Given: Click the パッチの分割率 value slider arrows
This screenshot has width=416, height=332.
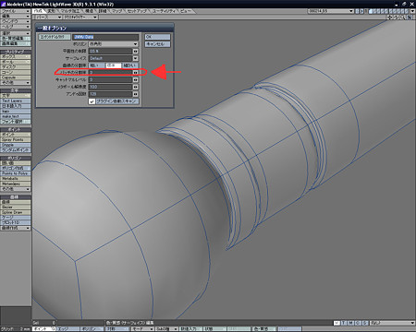Looking at the screenshot, I should tap(135, 73).
